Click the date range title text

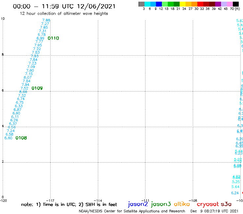click(x=64, y=6)
